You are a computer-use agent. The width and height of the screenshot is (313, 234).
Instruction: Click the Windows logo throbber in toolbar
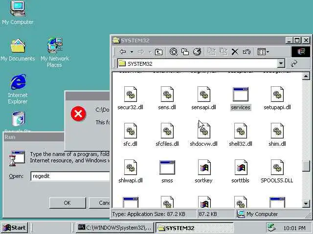coord(301,52)
